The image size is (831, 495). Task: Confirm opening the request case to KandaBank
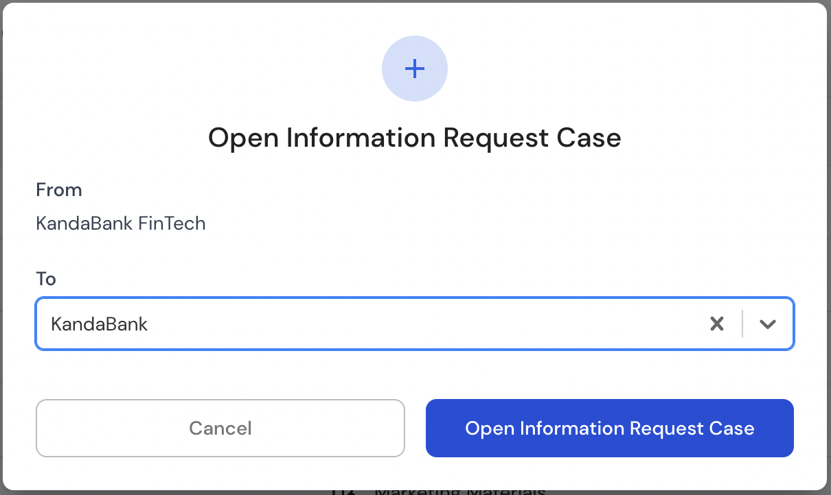(x=610, y=428)
